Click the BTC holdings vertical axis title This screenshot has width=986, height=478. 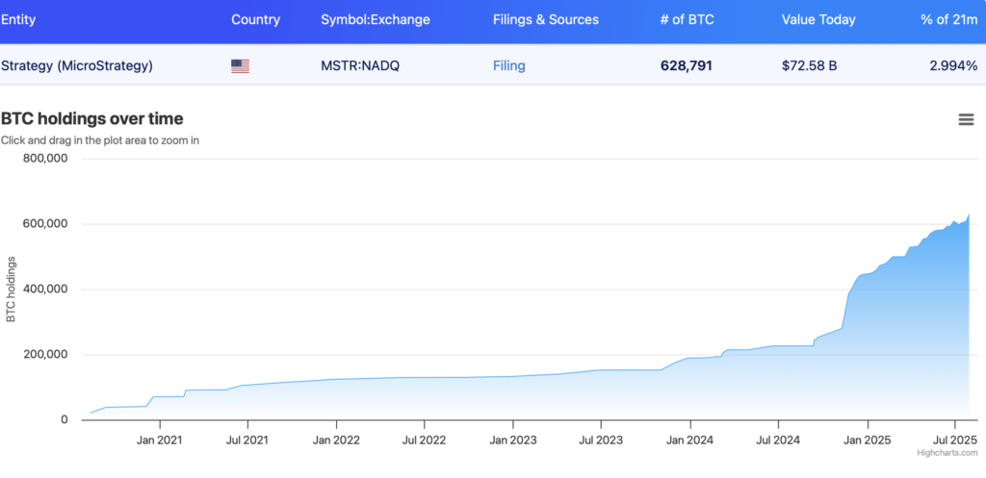(x=11, y=289)
